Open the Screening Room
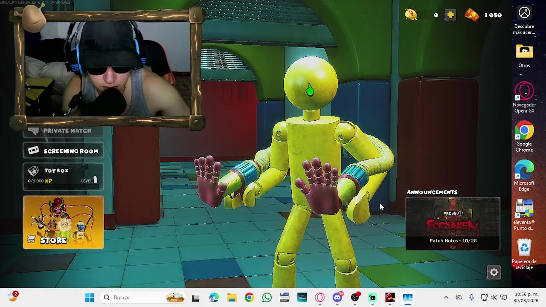This screenshot has width=546, height=307. [63, 151]
